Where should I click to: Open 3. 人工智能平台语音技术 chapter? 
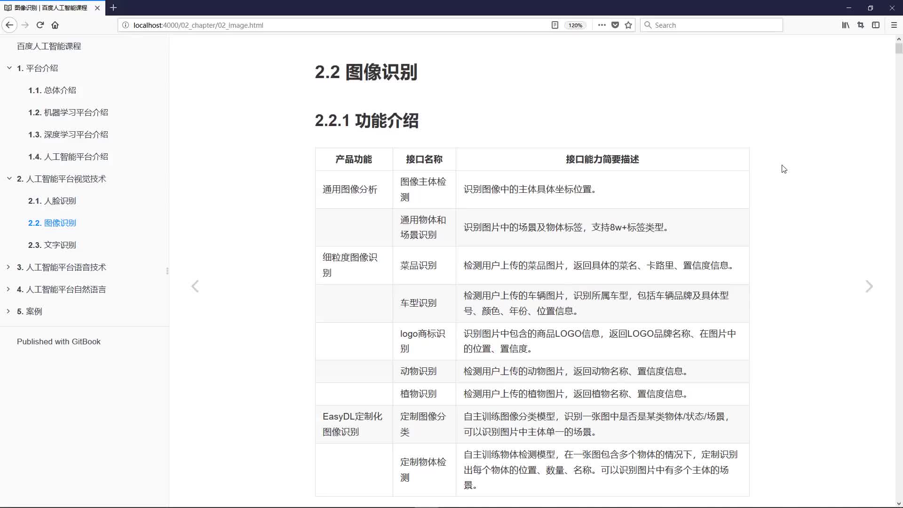[x=62, y=267]
